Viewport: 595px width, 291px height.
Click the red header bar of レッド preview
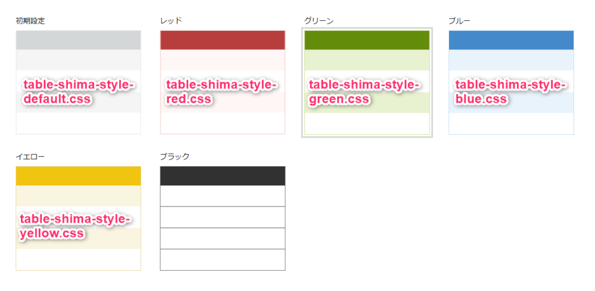(223, 40)
